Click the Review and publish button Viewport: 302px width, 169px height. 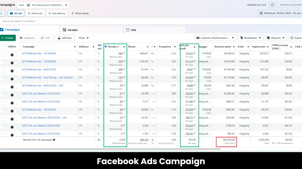(x=290, y=5)
